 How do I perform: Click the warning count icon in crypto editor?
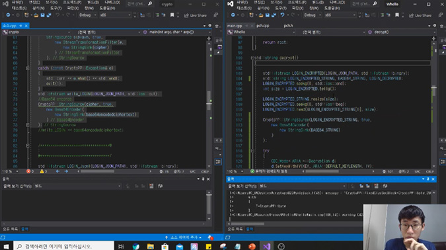(x=42, y=171)
